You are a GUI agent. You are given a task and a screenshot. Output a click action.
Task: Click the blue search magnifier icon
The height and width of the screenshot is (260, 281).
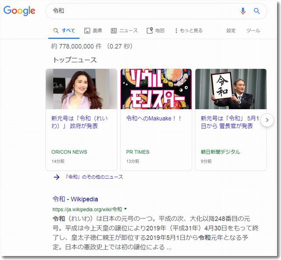(x=256, y=11)
